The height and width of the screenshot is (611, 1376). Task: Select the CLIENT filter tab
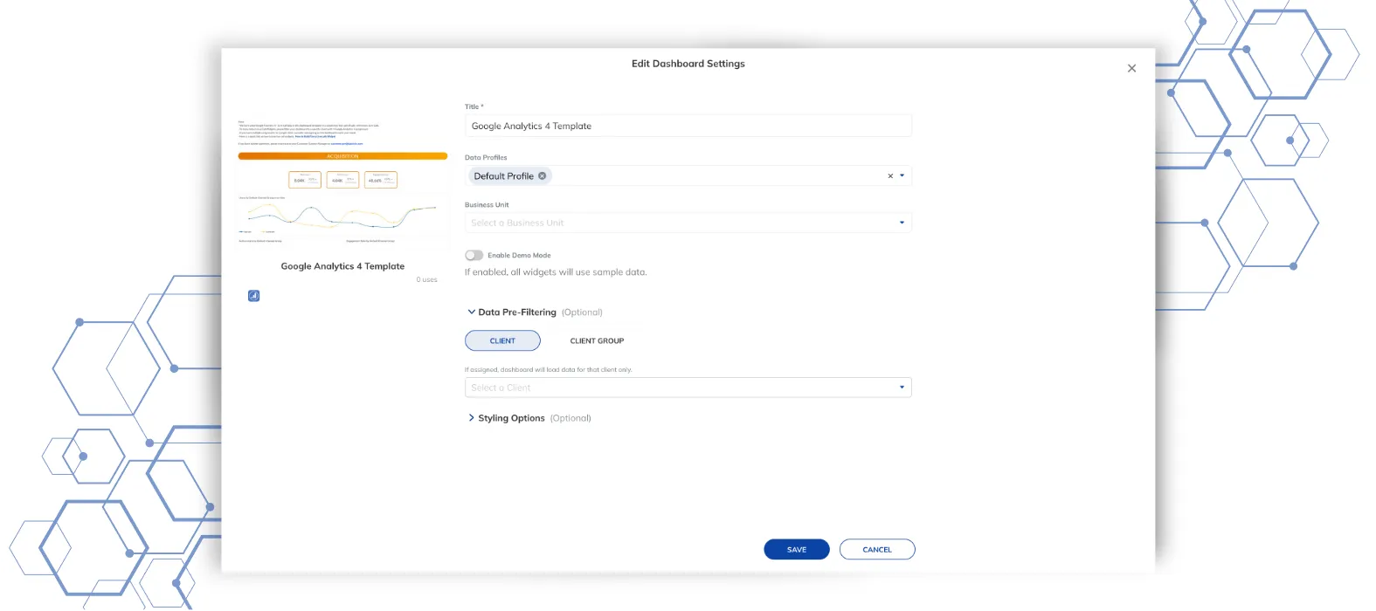pyautogui.click(x=502, y=340)
